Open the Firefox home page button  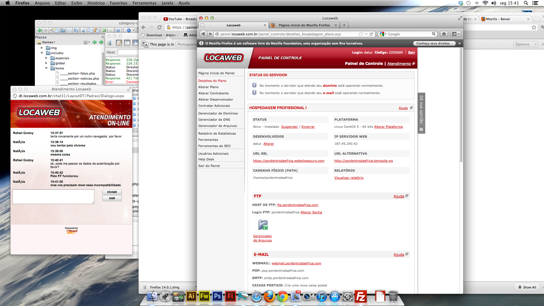[444, 34]
